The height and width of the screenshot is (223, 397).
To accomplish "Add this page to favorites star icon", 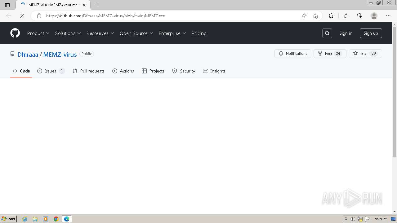I will (x=315, y=16).
